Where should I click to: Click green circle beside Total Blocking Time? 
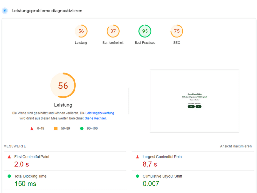coord(9,176)
